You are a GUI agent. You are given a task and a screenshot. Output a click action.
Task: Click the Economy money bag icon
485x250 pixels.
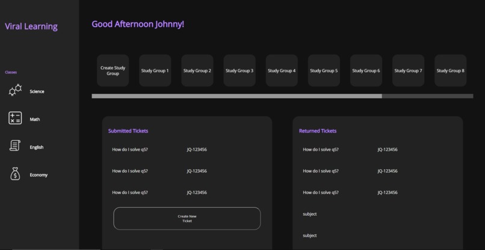[15, 173]
